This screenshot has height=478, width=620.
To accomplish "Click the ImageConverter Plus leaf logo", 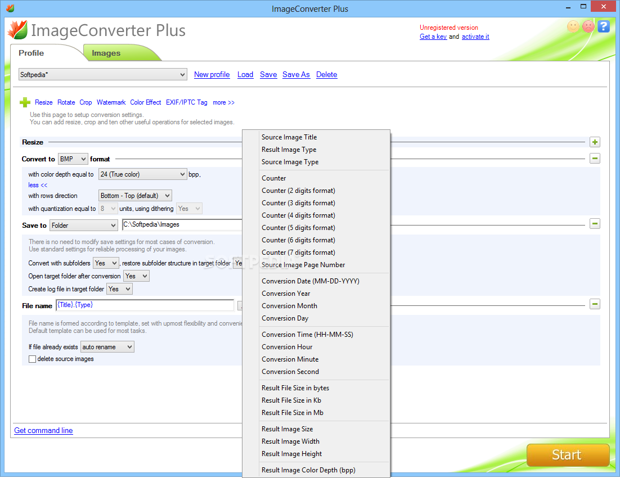I will (x=17, y=30).
